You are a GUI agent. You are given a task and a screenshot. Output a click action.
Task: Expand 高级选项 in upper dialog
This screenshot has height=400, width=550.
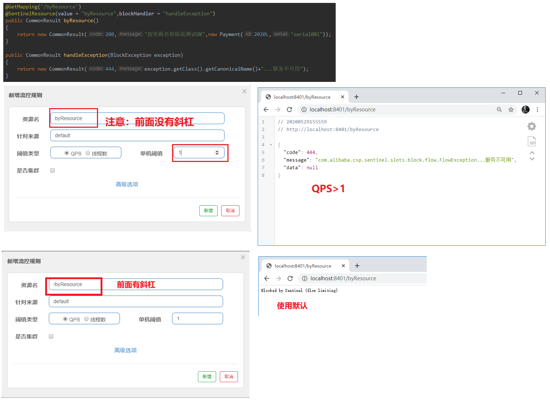coord(127,185)
